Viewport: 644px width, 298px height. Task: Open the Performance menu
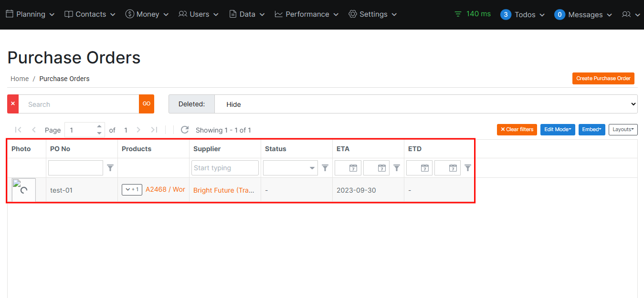click(306, 14)
